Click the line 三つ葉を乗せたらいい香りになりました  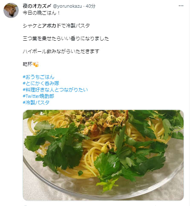[x=66, y=38]
